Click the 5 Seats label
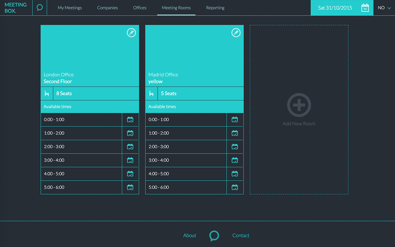The width and height of the screenshot is (395, 247). pyautogui.click(x=169, y=94)
